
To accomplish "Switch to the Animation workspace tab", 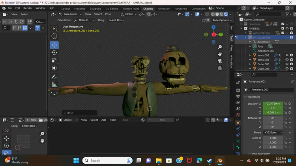I will pyautogui.click(x=164, y=9).
